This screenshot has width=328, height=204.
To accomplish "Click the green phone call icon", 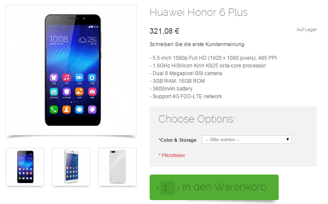I will pyautogui.click(x=54, y=110).
